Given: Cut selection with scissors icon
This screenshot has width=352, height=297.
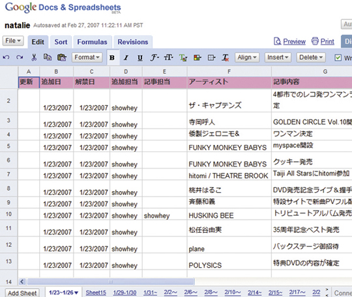Looking at the screenshot, I should 34,58.
